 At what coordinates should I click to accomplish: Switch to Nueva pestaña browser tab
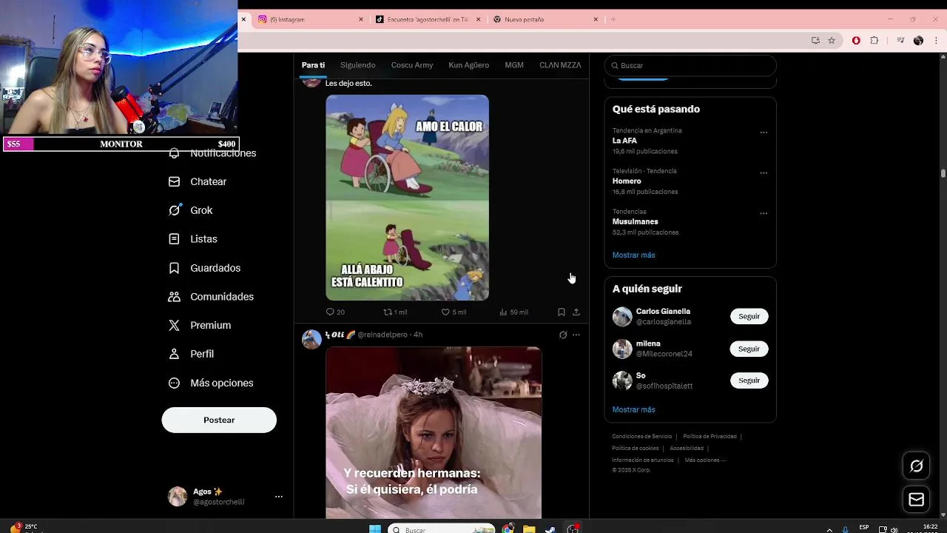point(545,19)
